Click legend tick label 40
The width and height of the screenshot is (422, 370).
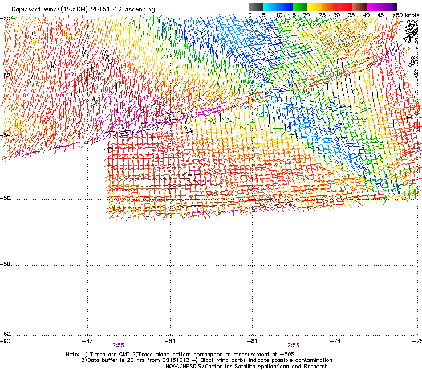tap(366, 15)
